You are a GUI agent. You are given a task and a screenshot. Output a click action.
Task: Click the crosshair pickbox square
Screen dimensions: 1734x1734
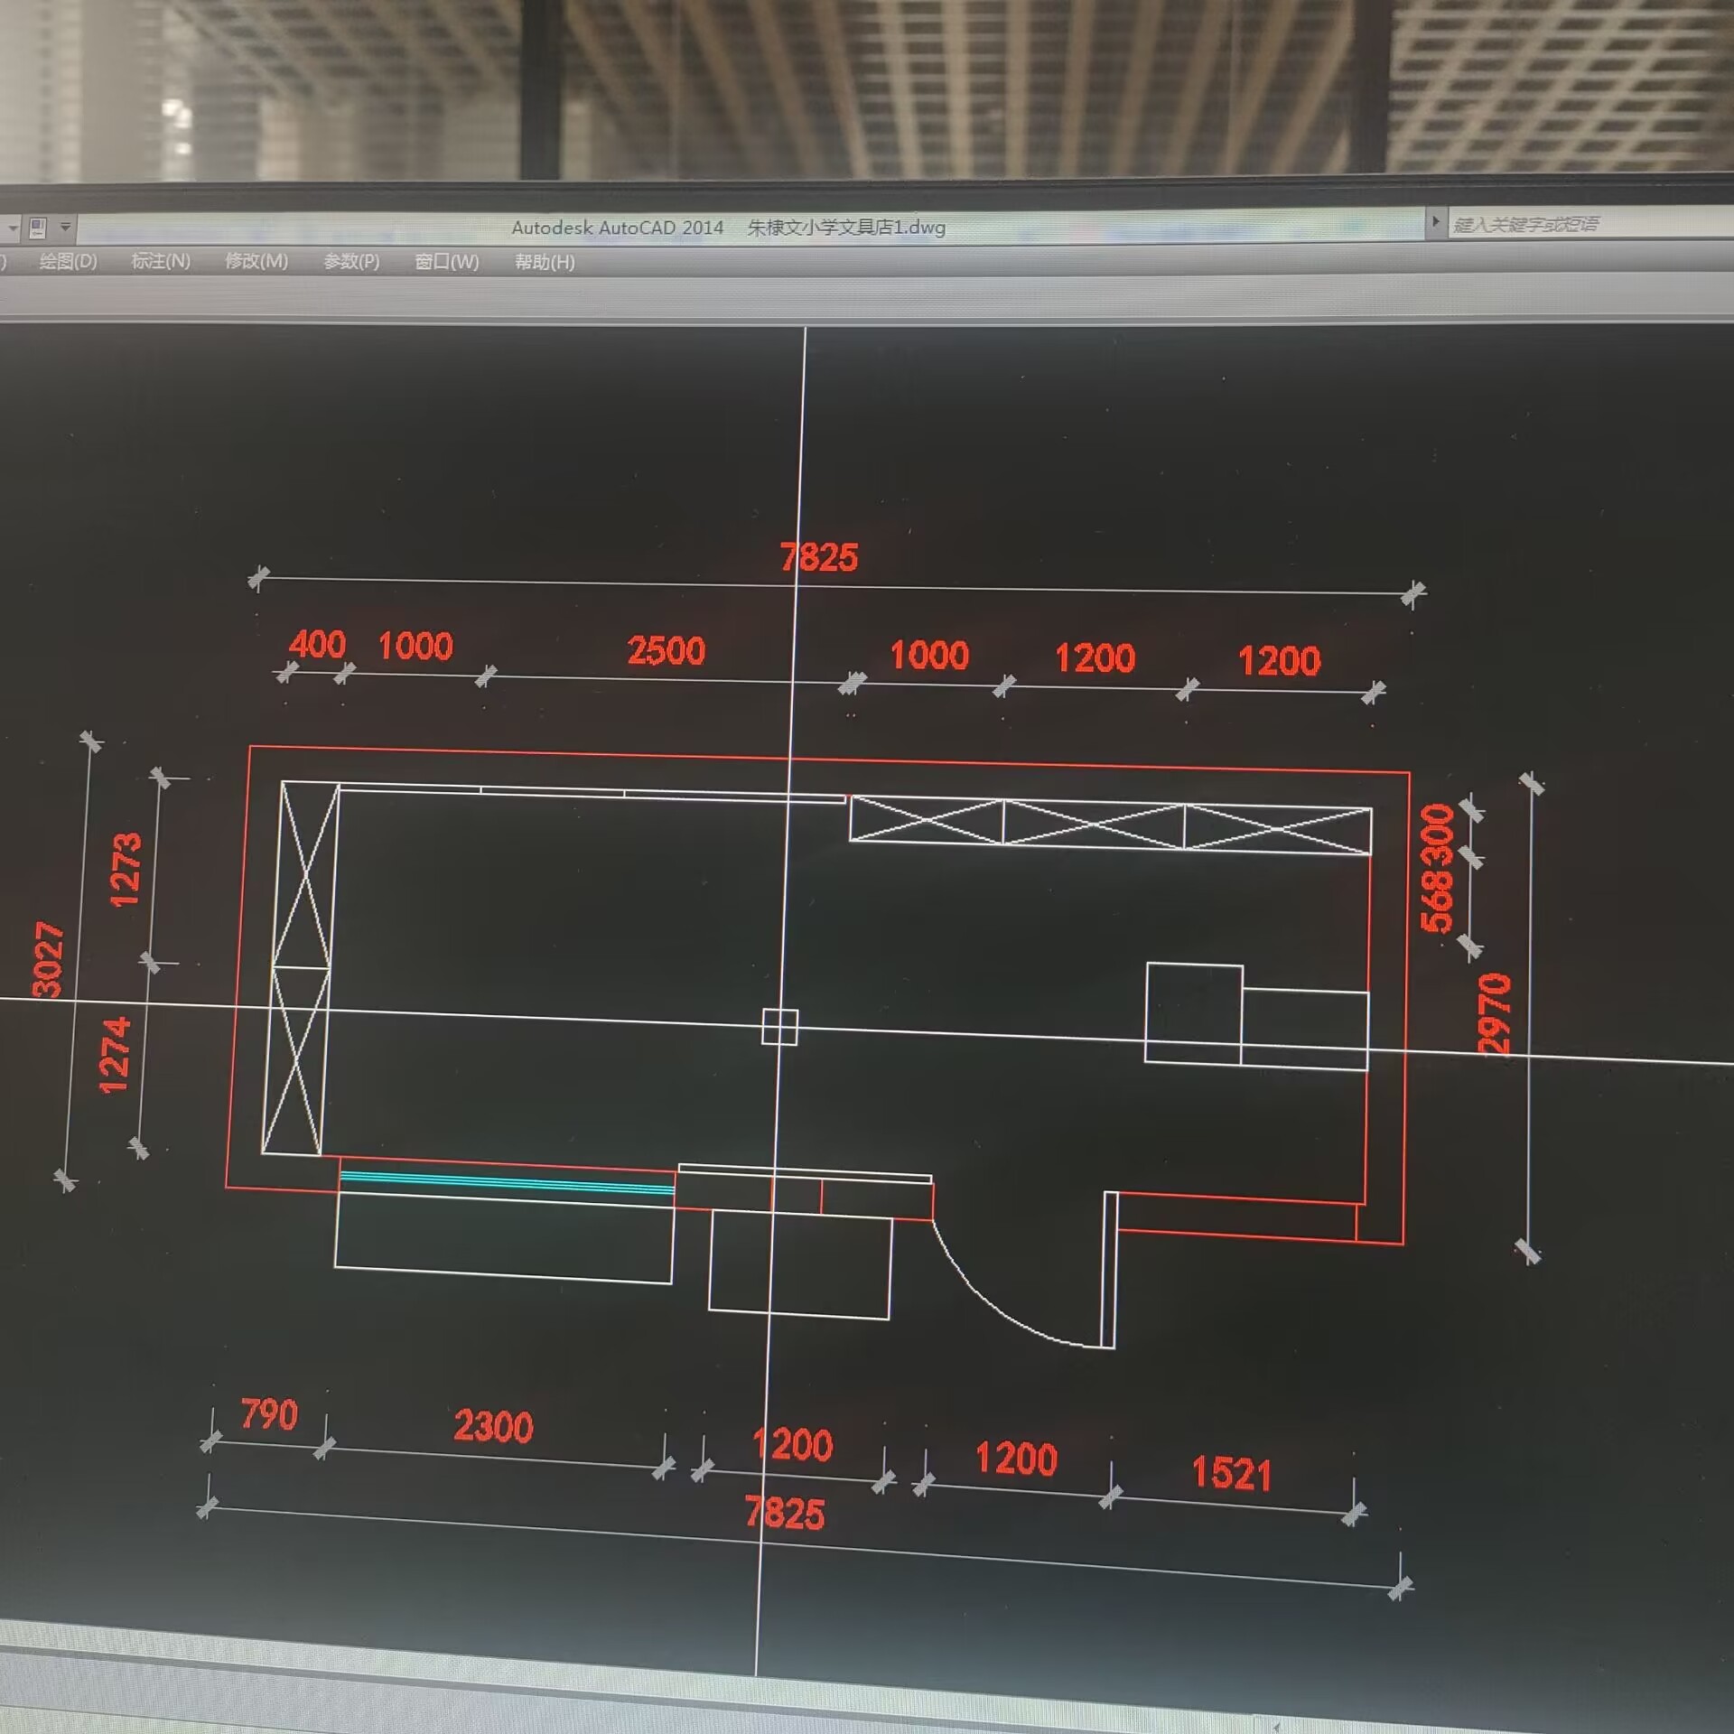(779, 1027)
